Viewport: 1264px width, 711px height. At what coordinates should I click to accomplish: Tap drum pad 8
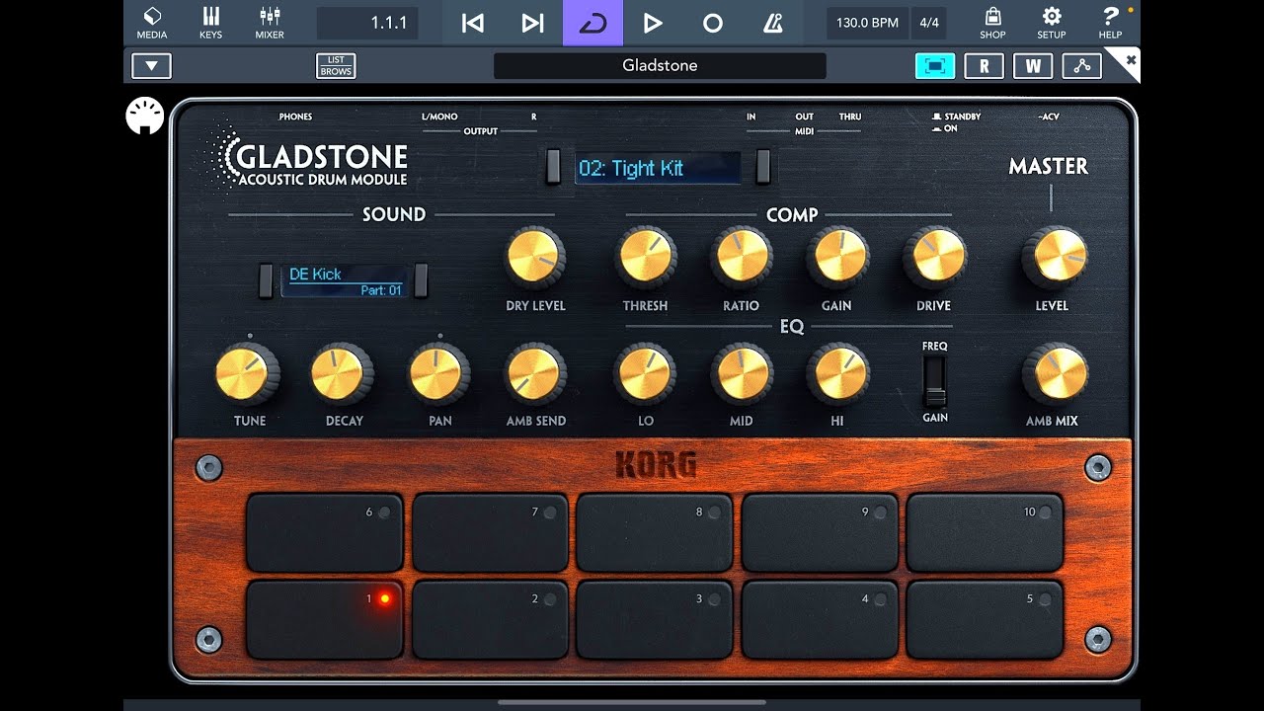tap(655, 532)
